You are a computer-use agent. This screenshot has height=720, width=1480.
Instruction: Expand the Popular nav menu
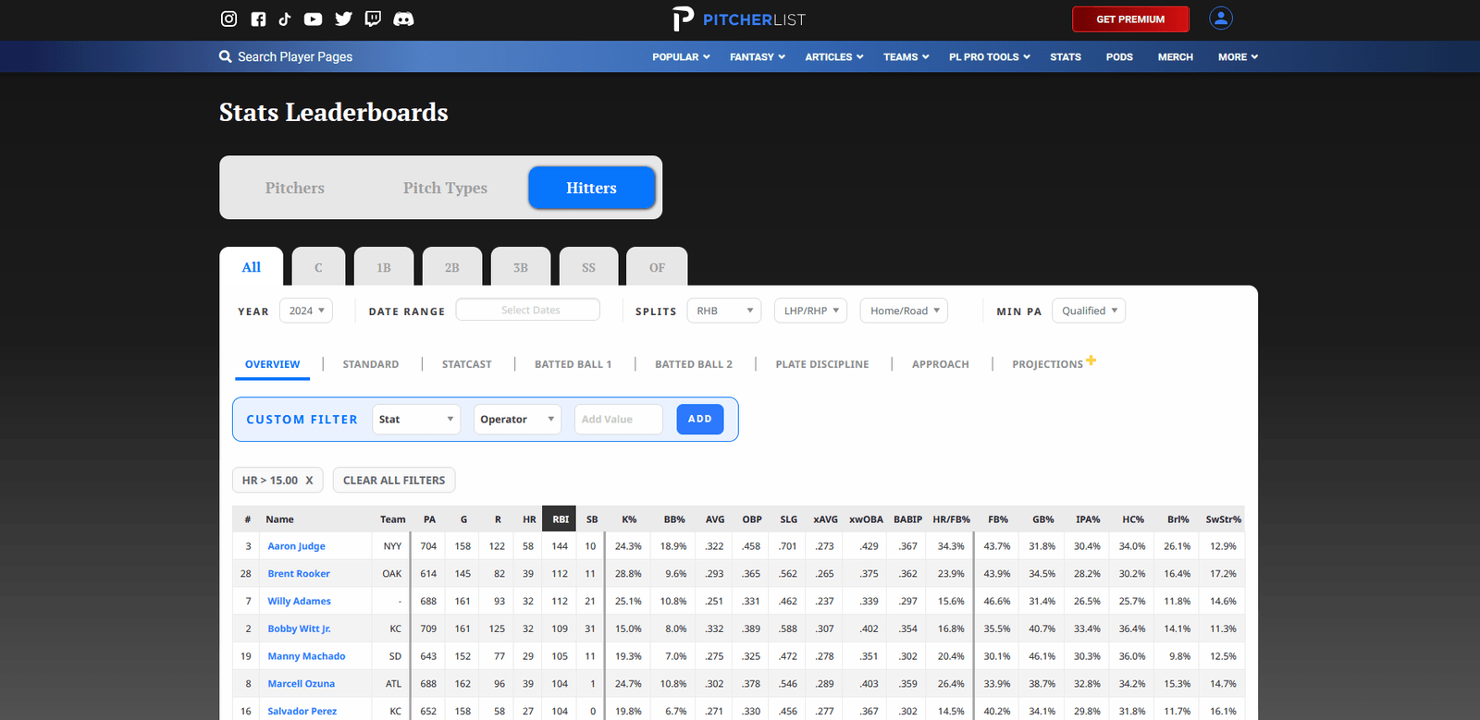pos(681,56)
